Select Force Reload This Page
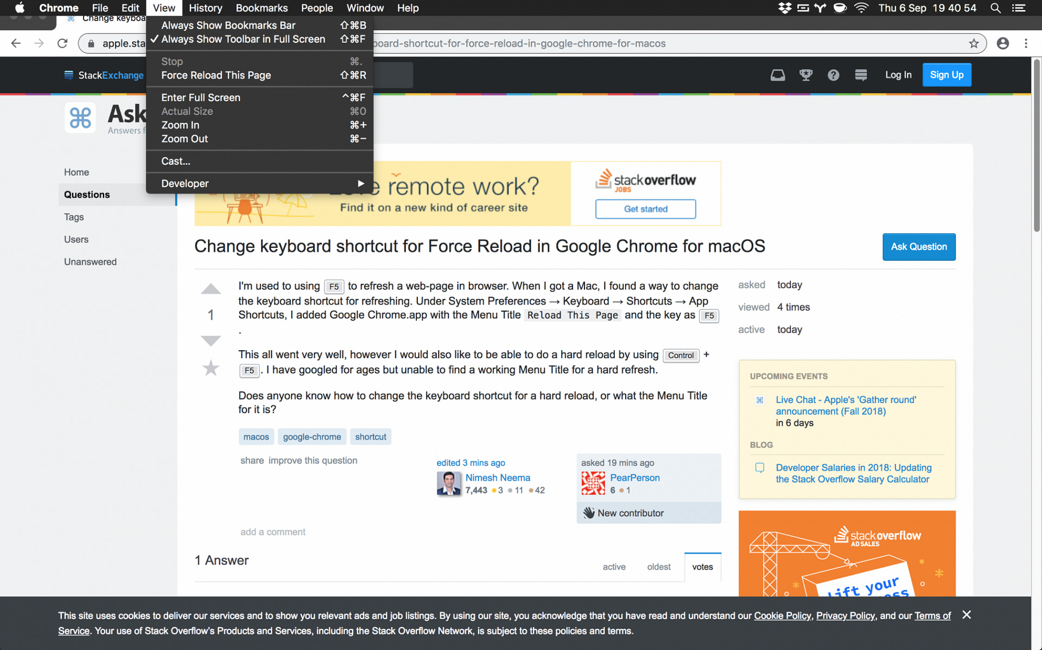The image size is (1042, 650). click(x=259, y=75)
